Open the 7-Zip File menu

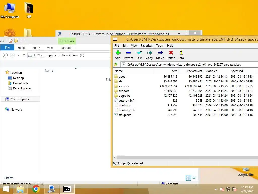click(117, 46)
